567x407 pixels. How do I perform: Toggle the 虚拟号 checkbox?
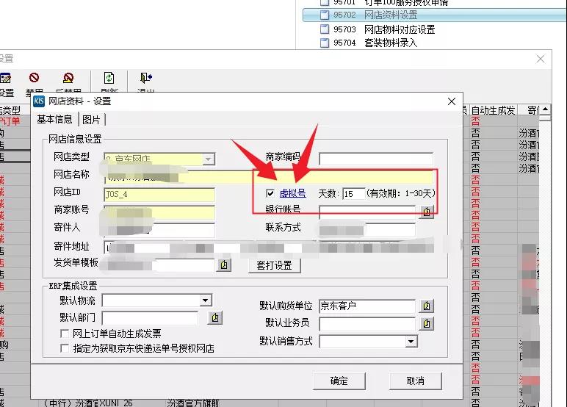point(271,193)
